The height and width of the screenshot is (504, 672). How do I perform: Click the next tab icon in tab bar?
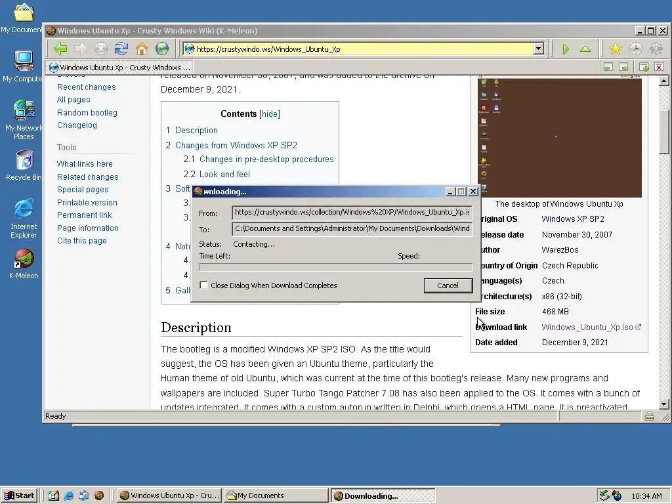coord(623,67)
